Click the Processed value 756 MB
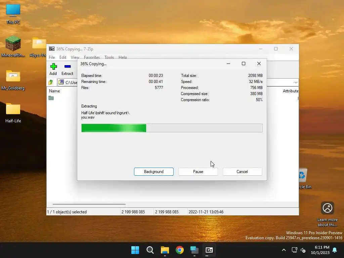344x258 pixels. click(256, 88)
